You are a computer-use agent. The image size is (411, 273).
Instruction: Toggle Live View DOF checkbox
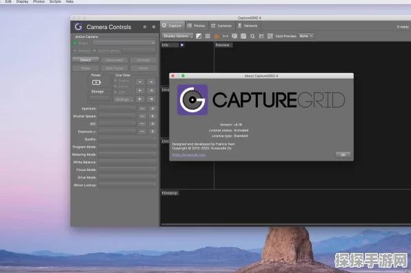[115, 92]
